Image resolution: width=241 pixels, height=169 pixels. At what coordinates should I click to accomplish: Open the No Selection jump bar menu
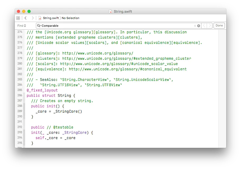click(70, 18)
